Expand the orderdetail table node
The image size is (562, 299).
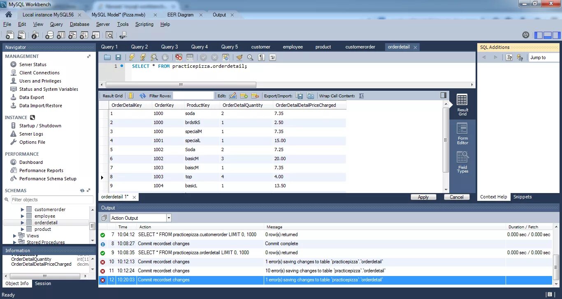(x=23, y=223)
